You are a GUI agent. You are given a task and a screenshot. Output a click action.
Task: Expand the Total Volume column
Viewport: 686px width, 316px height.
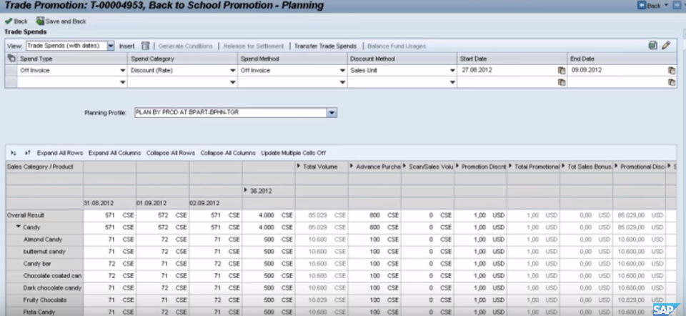(299, 167)
